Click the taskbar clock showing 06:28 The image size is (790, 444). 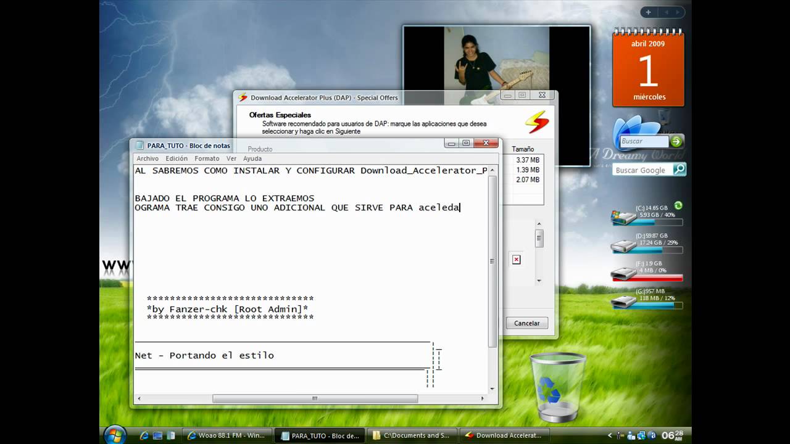point(672,435)
